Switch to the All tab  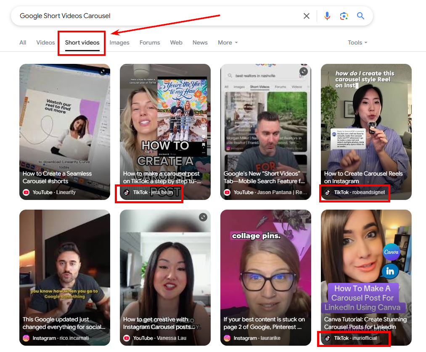coord(23,42)
